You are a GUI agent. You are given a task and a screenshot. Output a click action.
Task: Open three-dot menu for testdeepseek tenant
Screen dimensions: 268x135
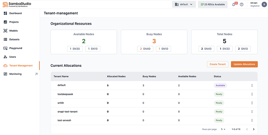tap(252, 94)
